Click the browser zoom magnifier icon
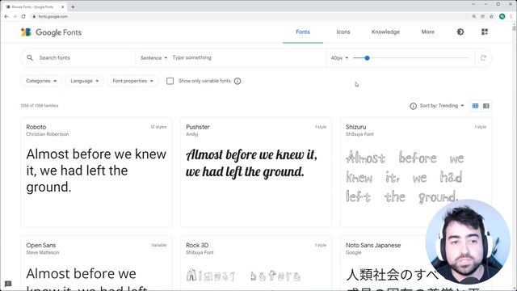Screen dimensions: 517x291 tap(474, 16)
